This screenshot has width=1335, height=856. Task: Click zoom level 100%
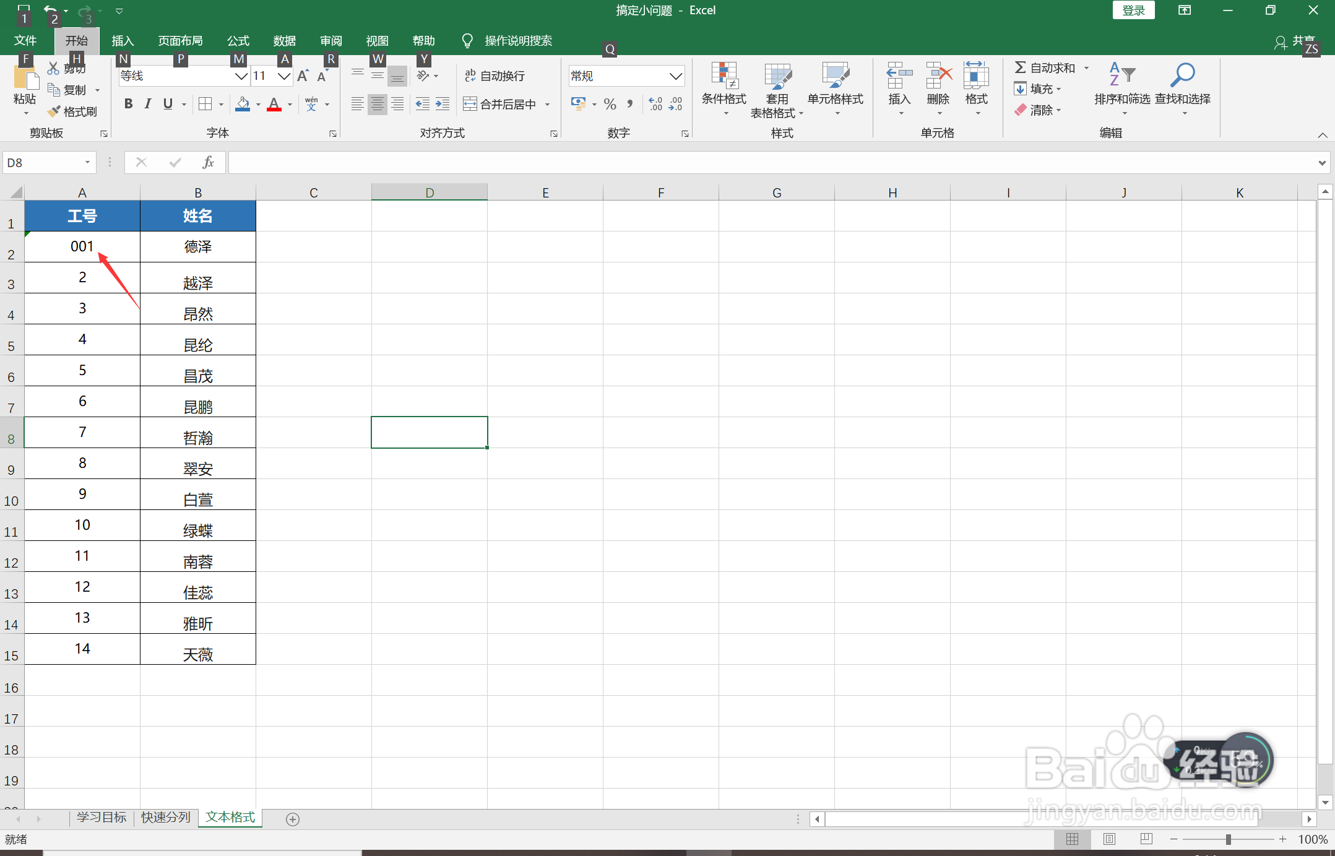(x=1313, y=839)
